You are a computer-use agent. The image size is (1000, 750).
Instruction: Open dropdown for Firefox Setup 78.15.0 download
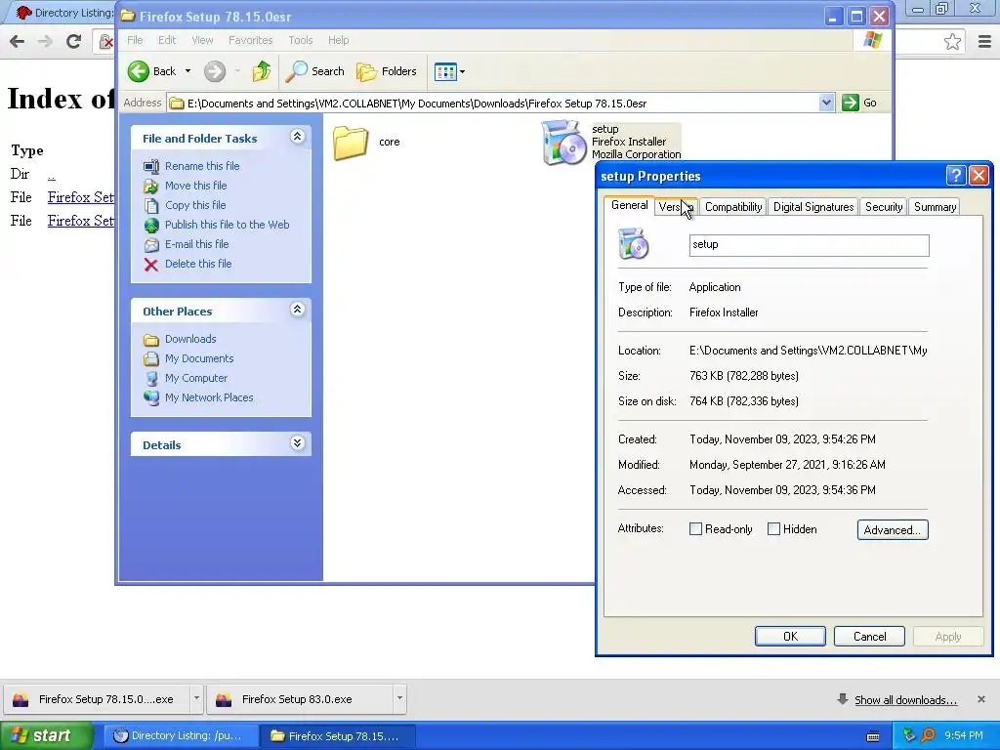click(196, 699)
